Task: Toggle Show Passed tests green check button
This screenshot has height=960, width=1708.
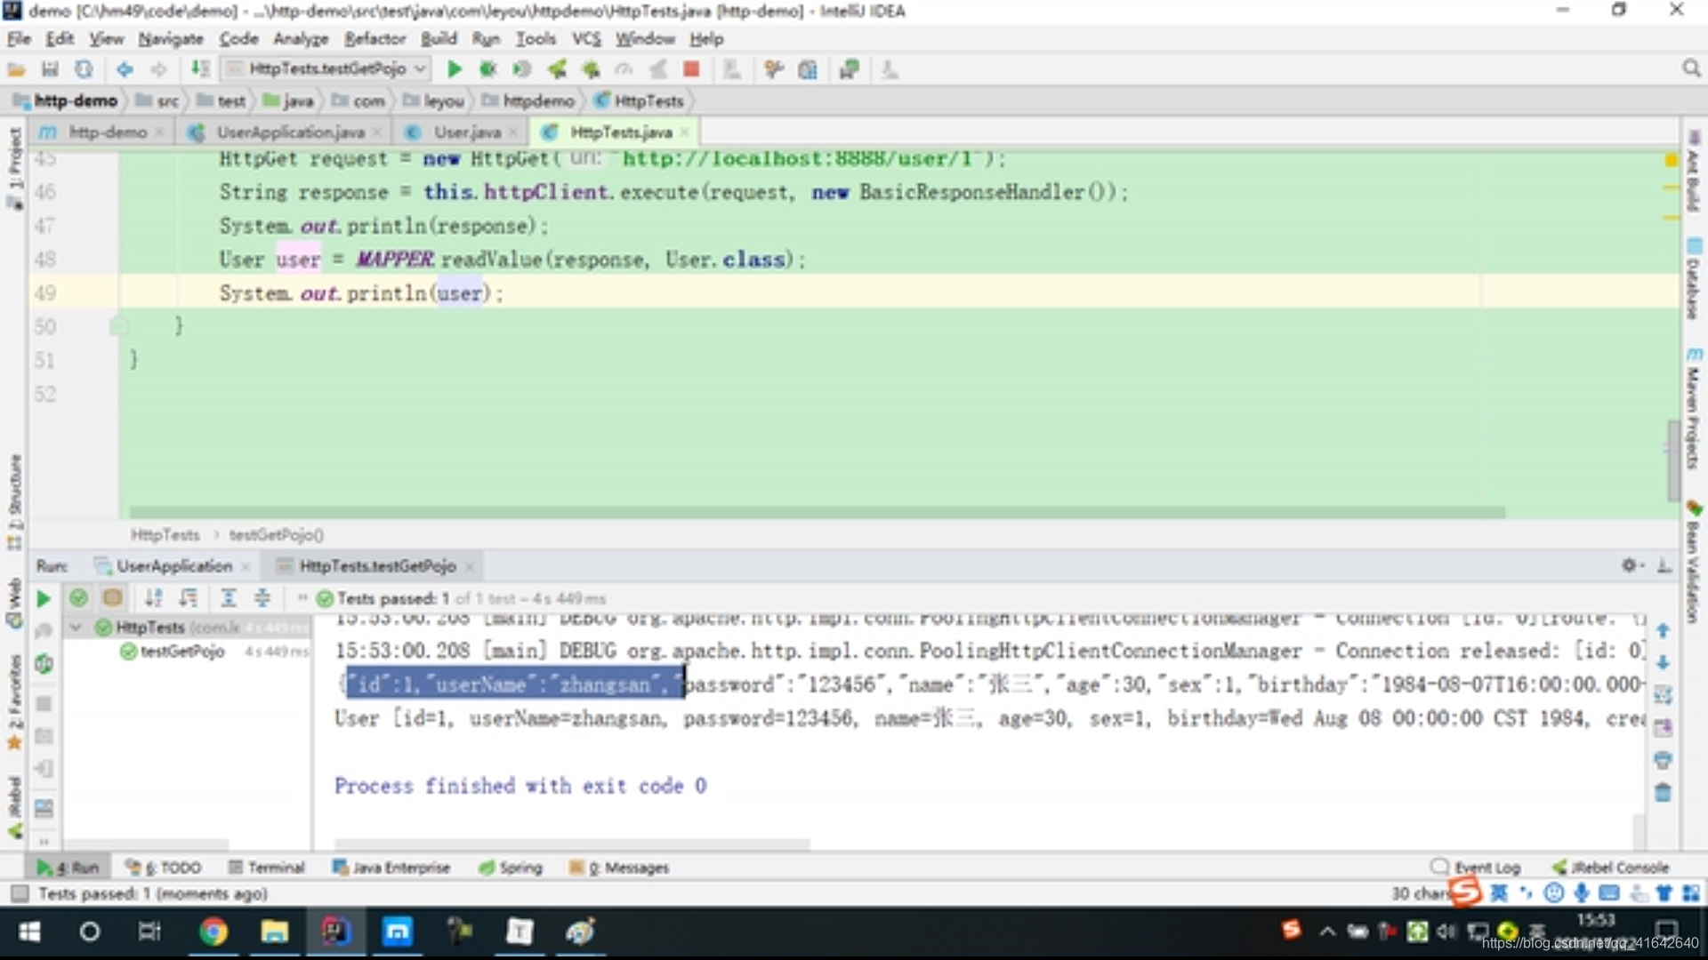Action: [78, 598]
